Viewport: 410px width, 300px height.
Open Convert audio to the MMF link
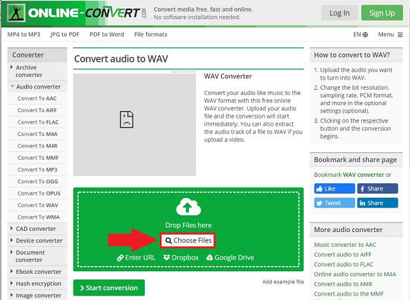click(348, 294)
